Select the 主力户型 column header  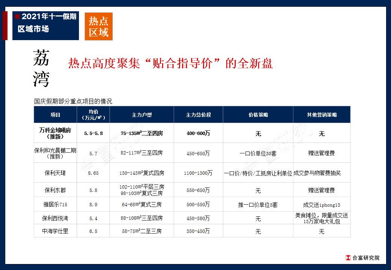click(x=142, y=115)
